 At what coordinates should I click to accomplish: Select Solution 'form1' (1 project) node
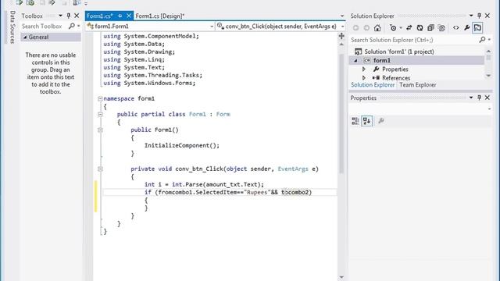pos(399,52)
